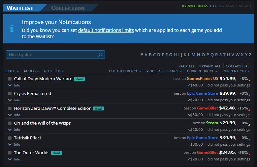Click Load All
This screenshot has height=167, width=257.
tap(186, 66)
